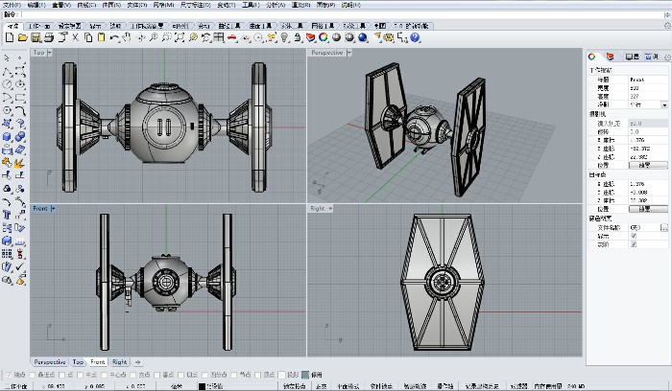Enable the 最近点 (Near) osnap checkbox
Viewport: 672px width, 391px height.
pos(32,375)
